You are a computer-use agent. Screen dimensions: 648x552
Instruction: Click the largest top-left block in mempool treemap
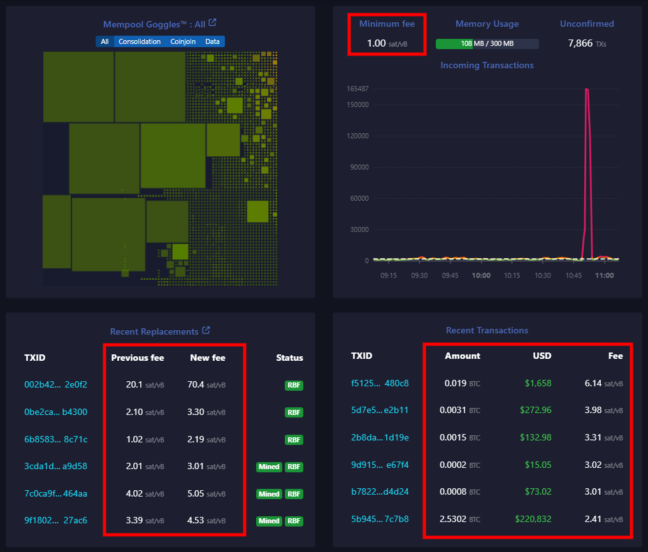point(78,87)
